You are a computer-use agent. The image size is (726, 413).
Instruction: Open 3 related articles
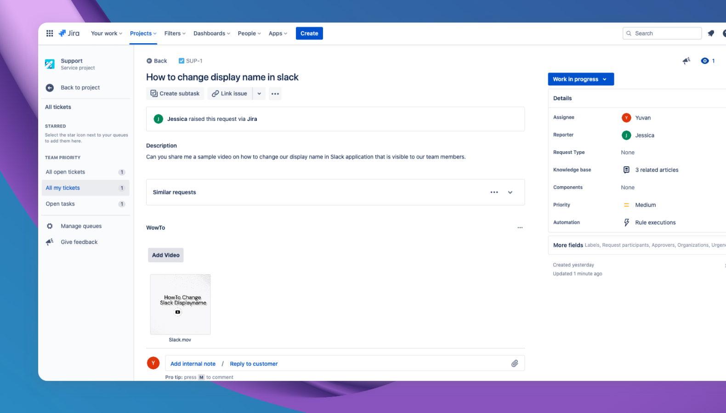tap(657, 170)
